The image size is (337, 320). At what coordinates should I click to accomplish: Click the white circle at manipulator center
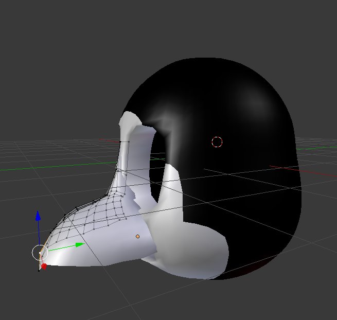point(40,253)
